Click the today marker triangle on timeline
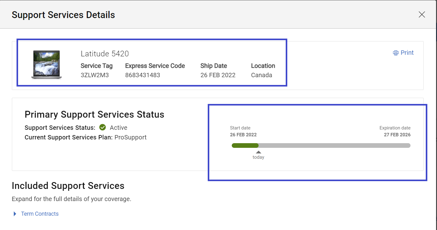Image resolution: width=437 pixels, height=230 pixels. pos(258,152)
